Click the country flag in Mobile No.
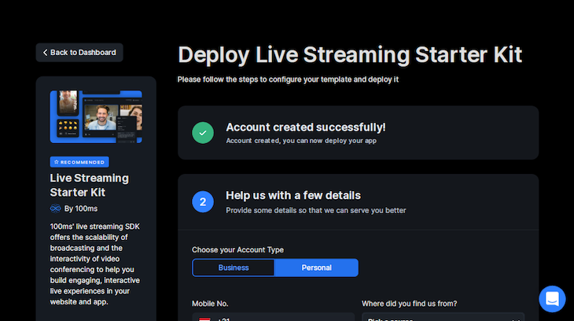 point(204,318)
